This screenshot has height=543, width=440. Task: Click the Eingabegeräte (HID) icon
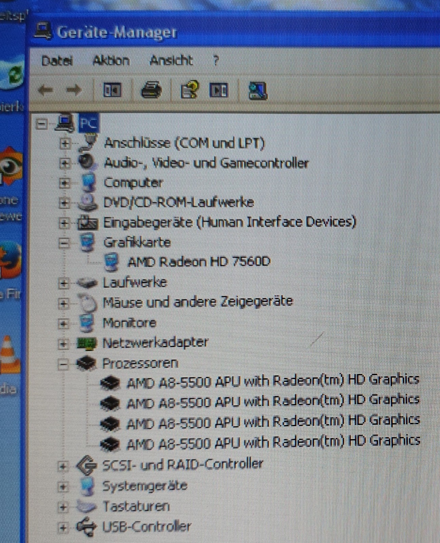(x=88, y=222)
